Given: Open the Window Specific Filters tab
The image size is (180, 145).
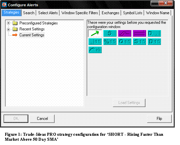Looking at the screenshot, I should pos(80,13).
